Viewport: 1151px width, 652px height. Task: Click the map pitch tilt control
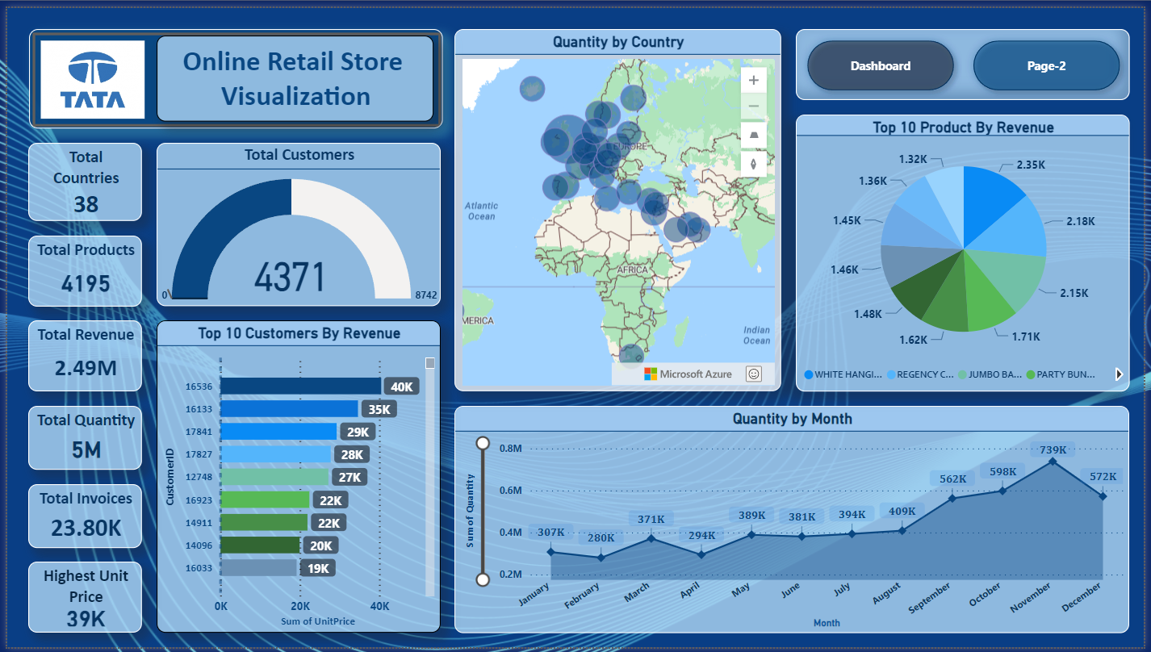pos(753,135)
